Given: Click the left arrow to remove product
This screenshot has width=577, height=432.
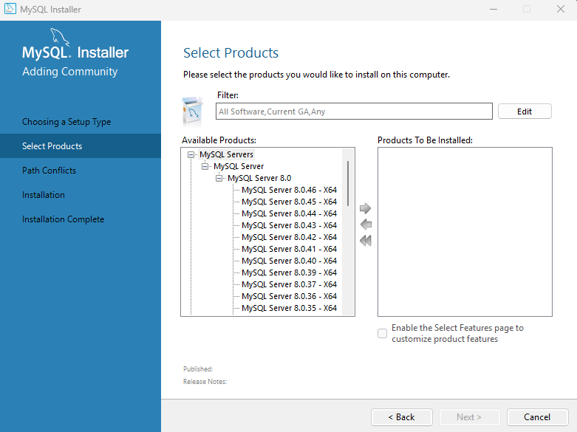Looking at the screenshot, I should coord(366,224).
